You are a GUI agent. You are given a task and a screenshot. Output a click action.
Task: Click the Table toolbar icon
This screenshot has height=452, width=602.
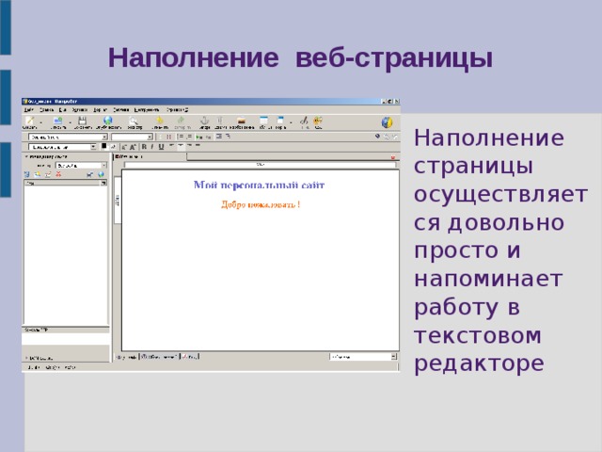263,121
